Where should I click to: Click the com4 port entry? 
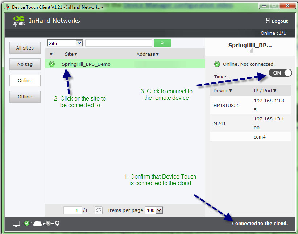(x=260, y=137)
